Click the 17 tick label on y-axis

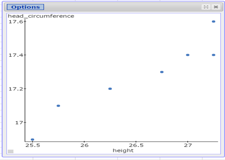[19, 123]
